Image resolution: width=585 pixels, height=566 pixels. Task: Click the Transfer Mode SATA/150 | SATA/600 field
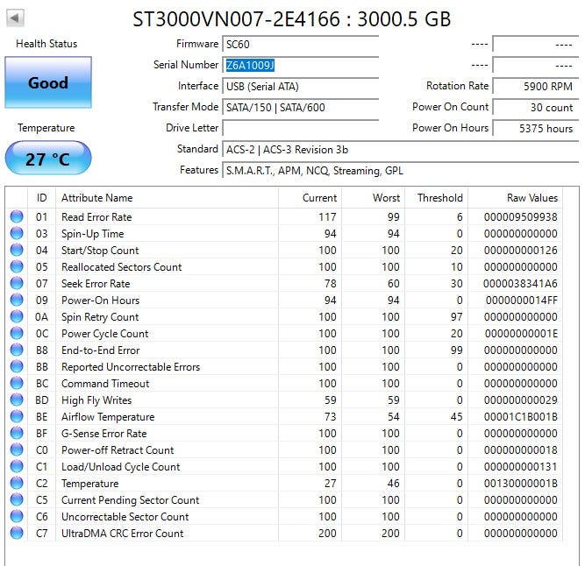pyautogui.click(x=301, y=107)
